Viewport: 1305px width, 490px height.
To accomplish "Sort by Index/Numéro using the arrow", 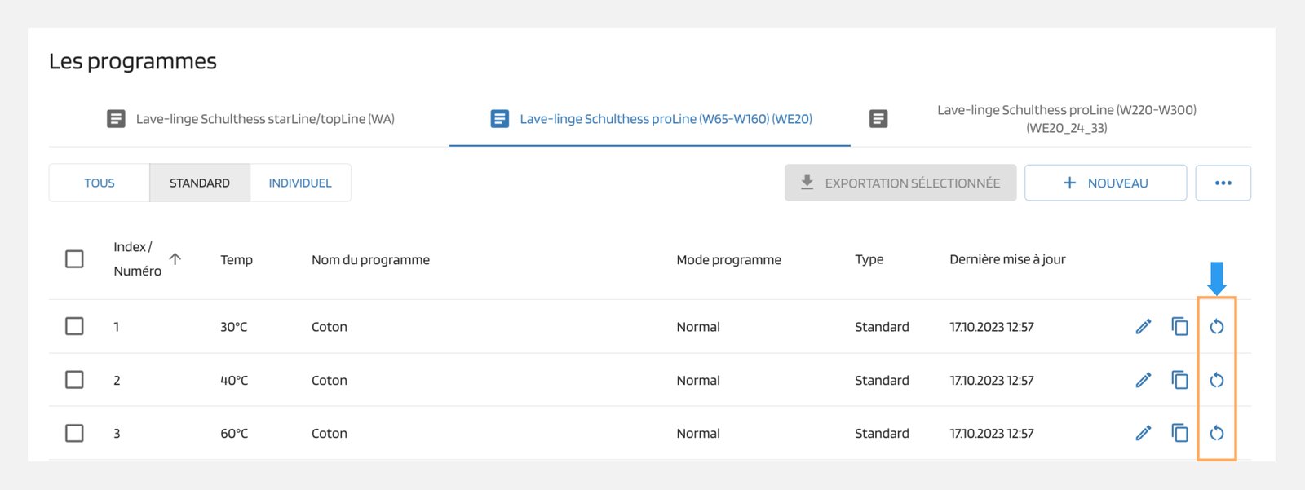I will coord(175,259).
